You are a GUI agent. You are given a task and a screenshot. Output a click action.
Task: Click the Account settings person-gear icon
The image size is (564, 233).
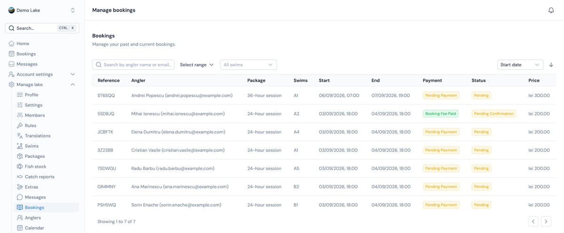point(12,74)
